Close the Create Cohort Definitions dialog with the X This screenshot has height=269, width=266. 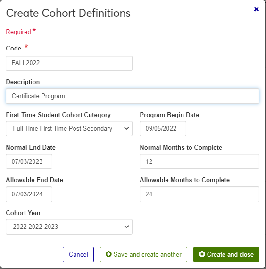[256, 9]
